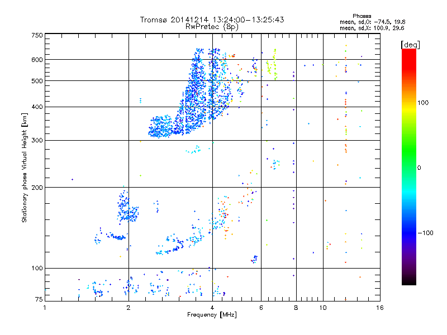Screen dimensions: 447x335
Task: Click the mean, sd,O: -74.5, 19.8 text
Action: [x=372, y=22]
